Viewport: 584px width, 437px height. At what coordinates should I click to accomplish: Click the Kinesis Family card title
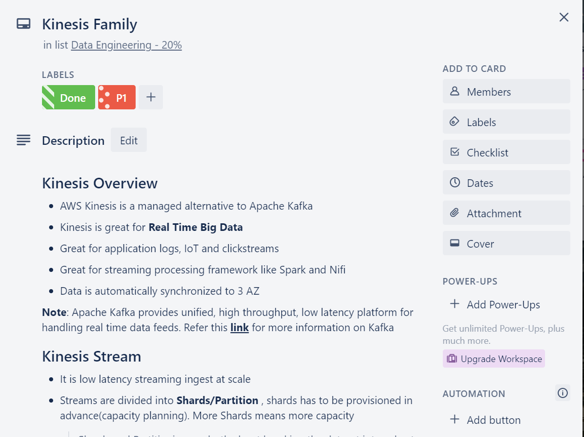coord(90,24)
